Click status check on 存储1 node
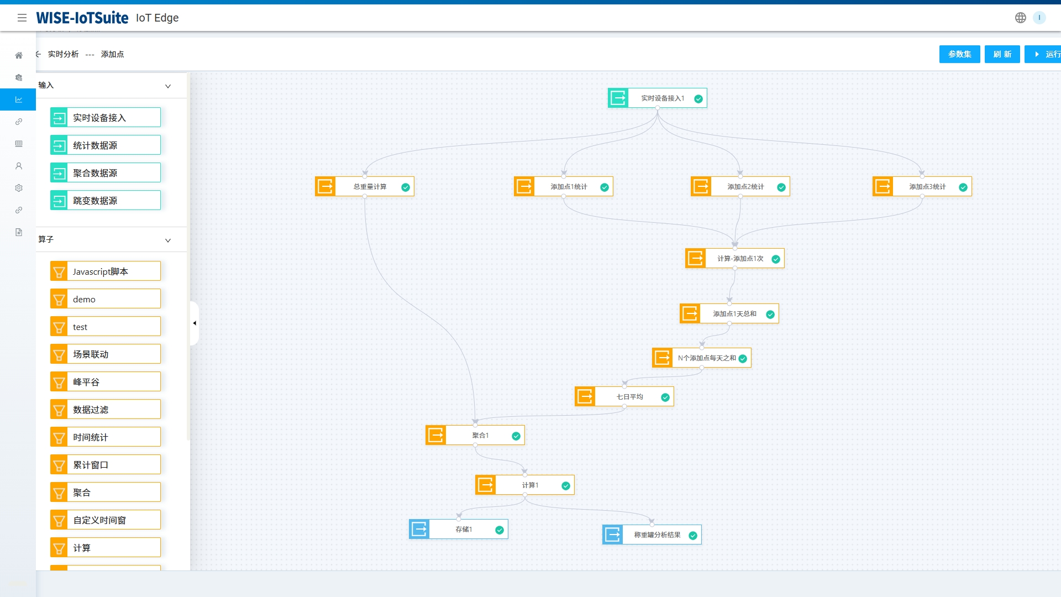This screenshot has height=597, width=1061. coord(500,530)
